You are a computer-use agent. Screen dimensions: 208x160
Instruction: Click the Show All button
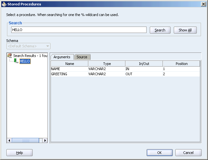point(185,30)
